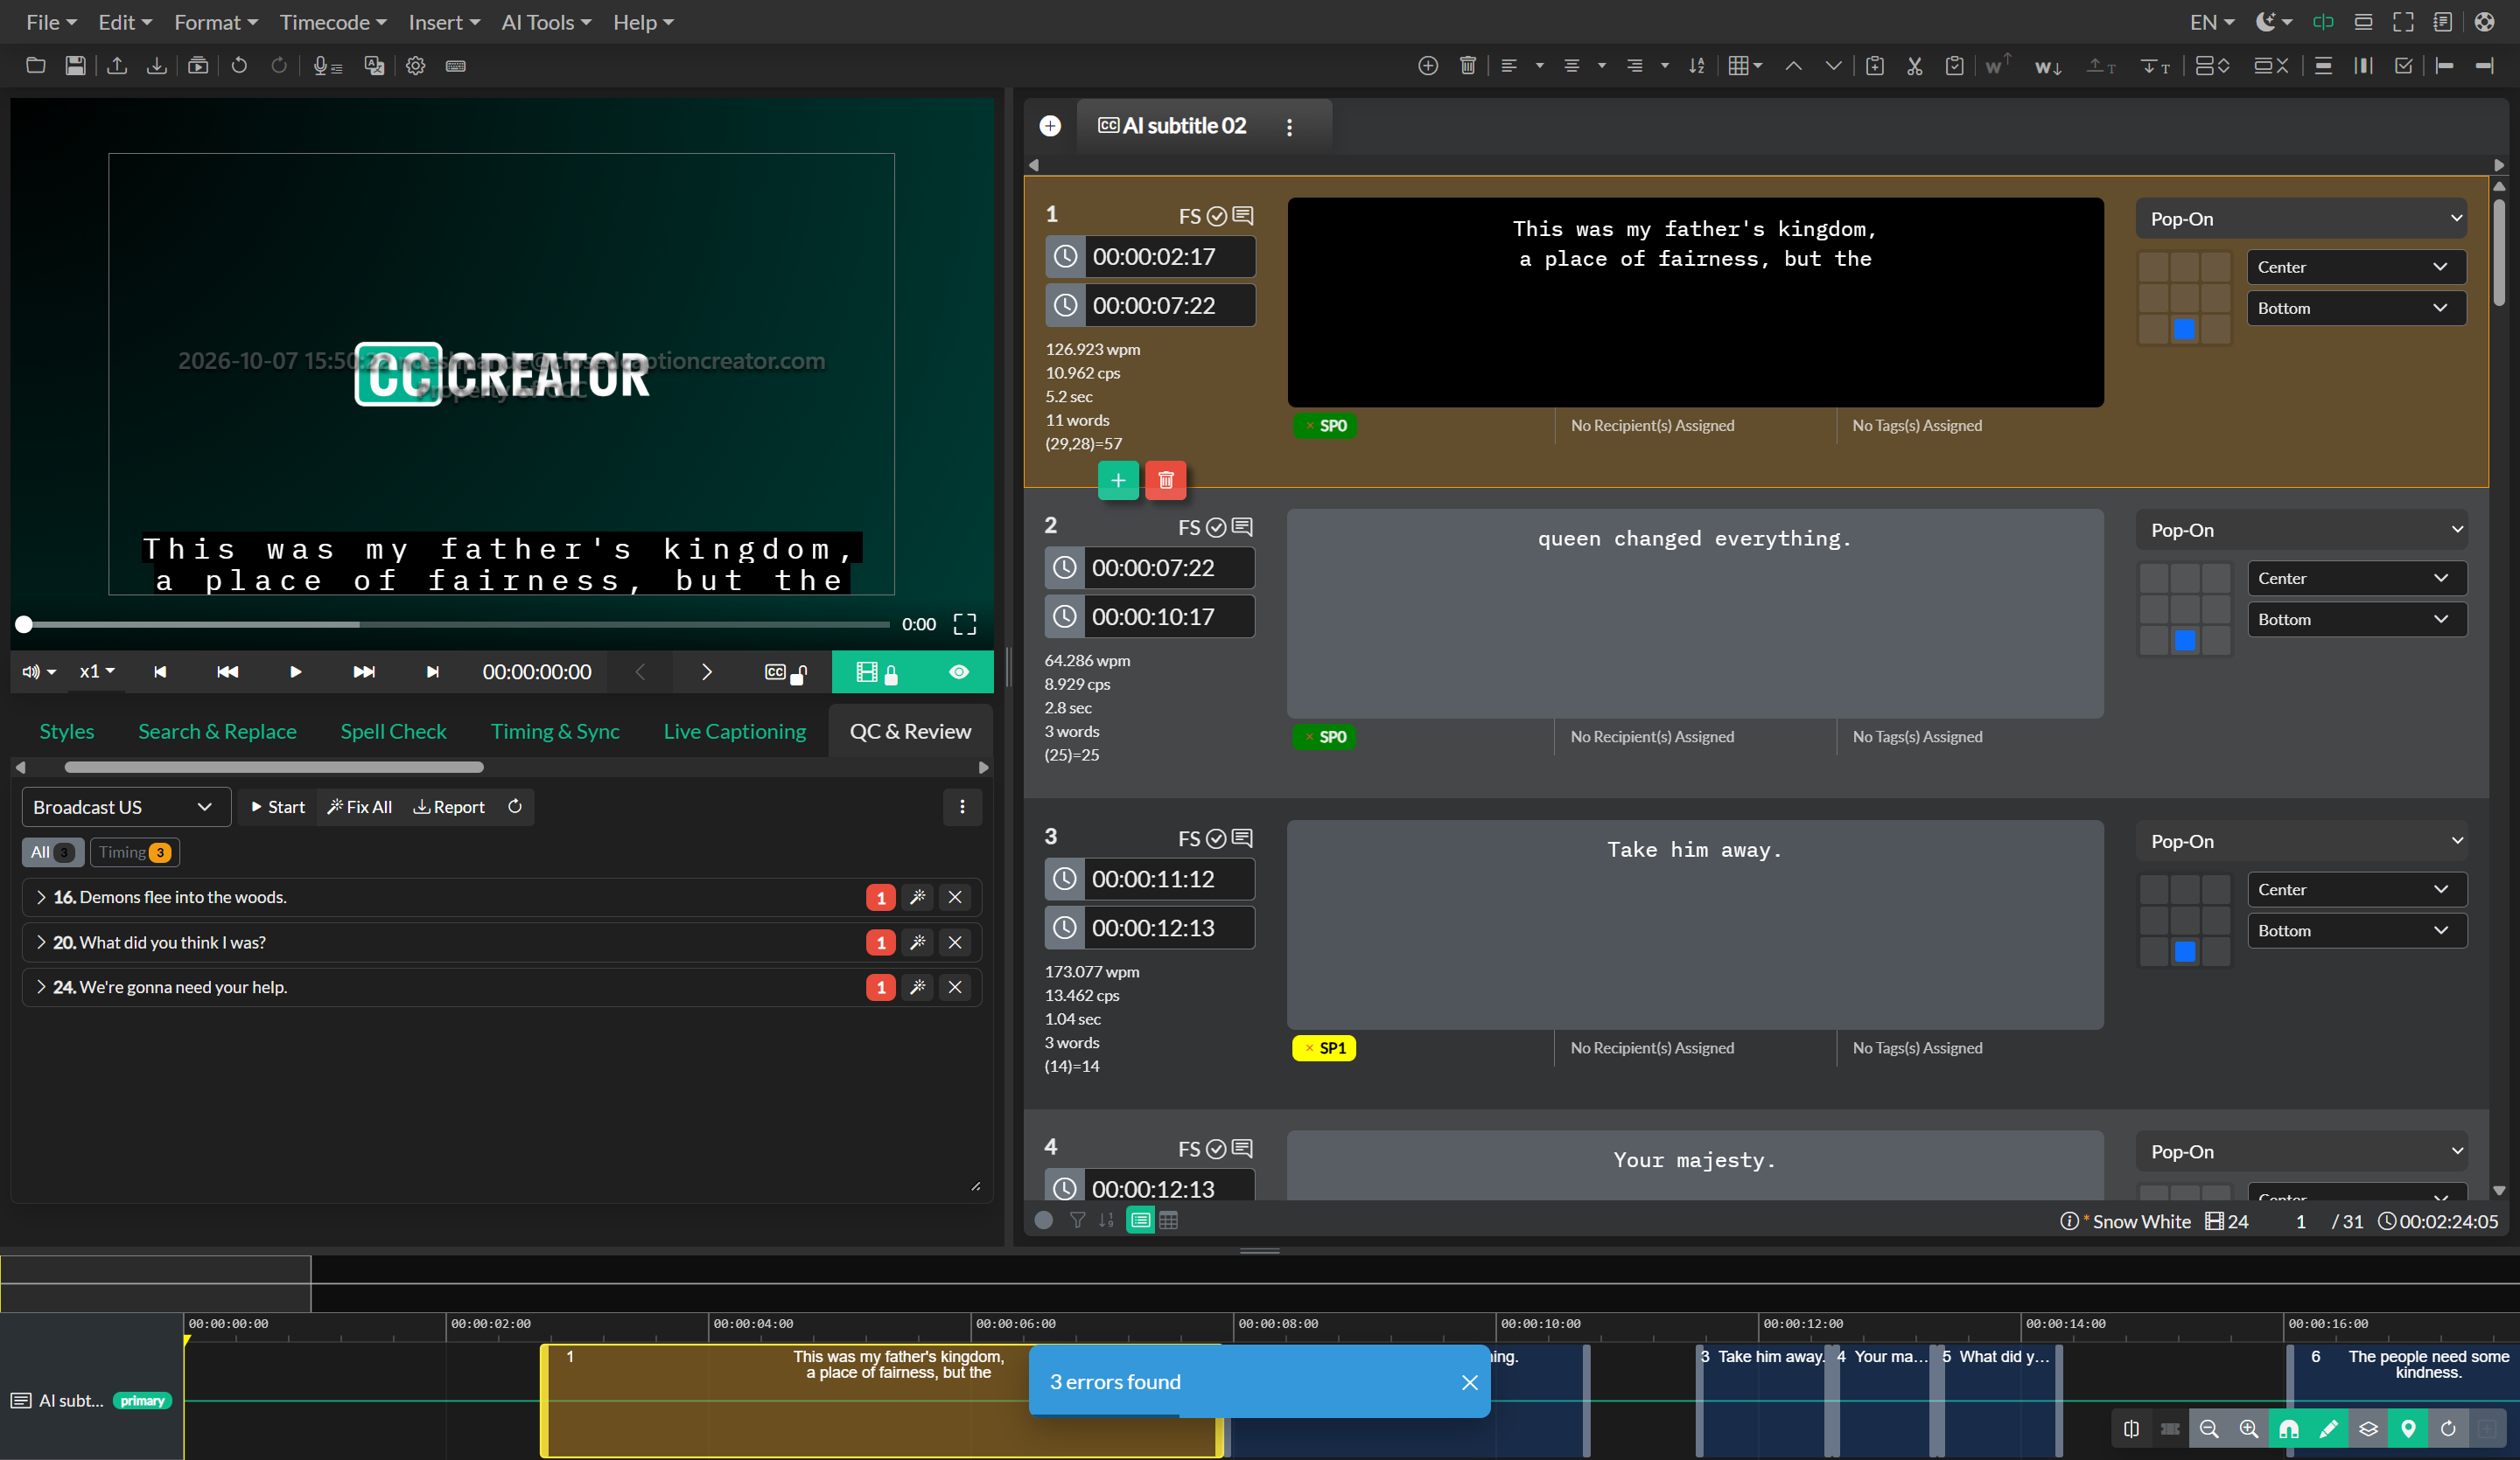Switch to the Spell Check tab
Image resolution: width=2520 pixels, height=1460 pixels.
(x=393, y=732)
